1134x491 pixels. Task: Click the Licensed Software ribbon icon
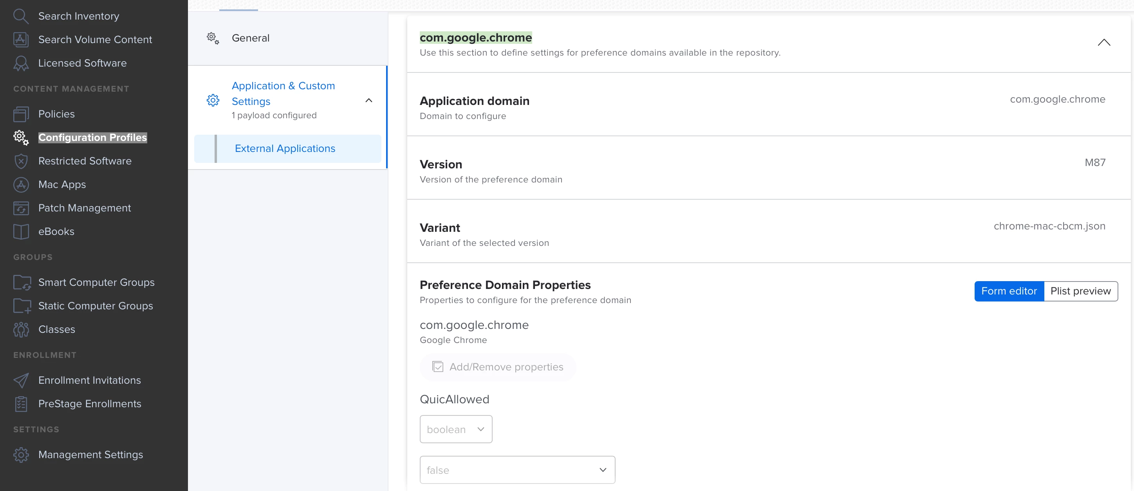click(21, 63)
